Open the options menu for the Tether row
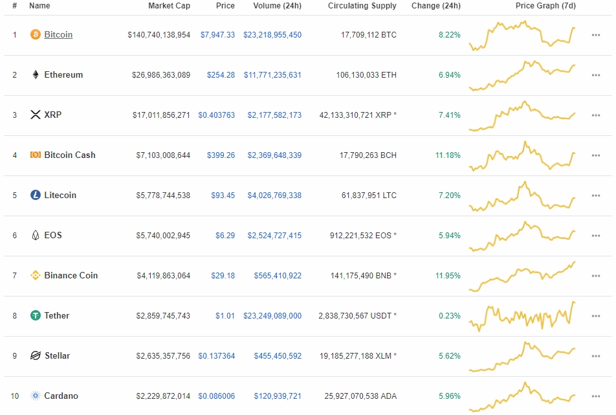 tap(595, 316)
